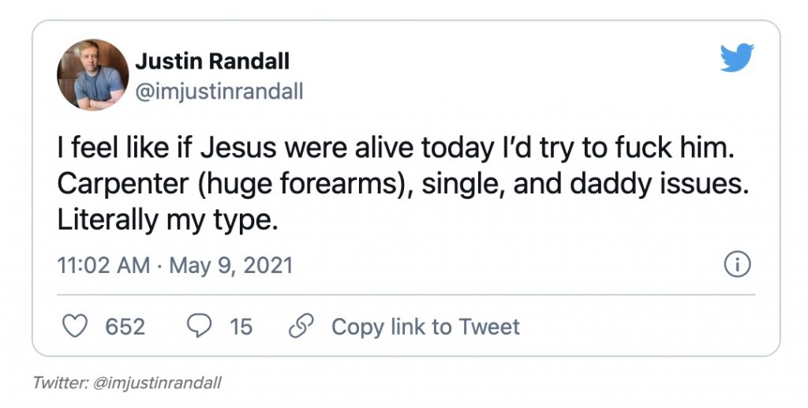Click the chain link icon
The width and height of the screenshot is (808, 408).
tap(301, 326)
